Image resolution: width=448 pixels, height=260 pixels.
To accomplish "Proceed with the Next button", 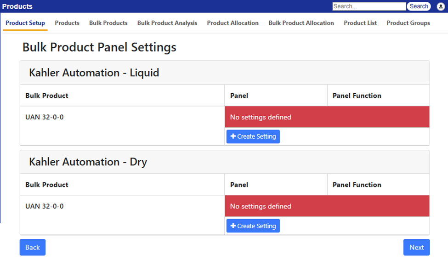I will tap(416, 247).
